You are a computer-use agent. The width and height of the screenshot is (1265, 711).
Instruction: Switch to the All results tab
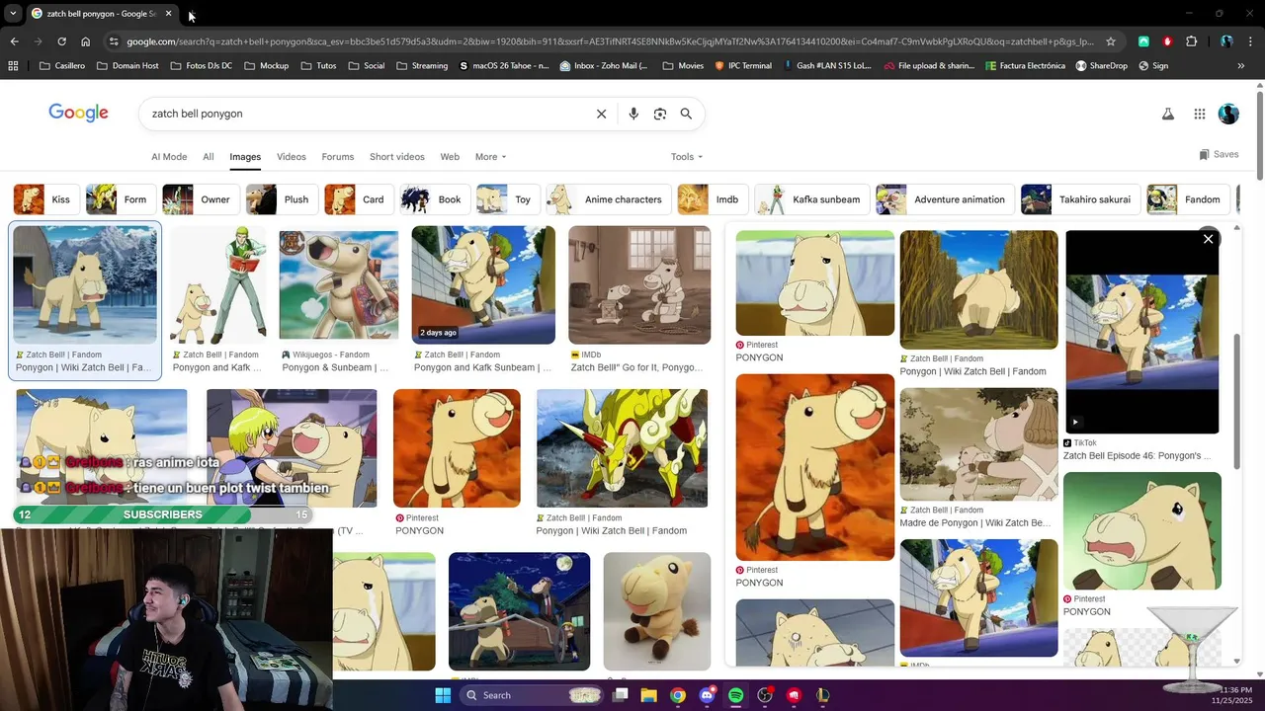point(209,157)
